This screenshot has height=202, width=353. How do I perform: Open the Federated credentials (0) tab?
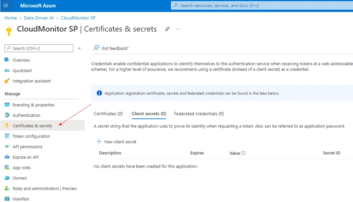pos(199,114)
